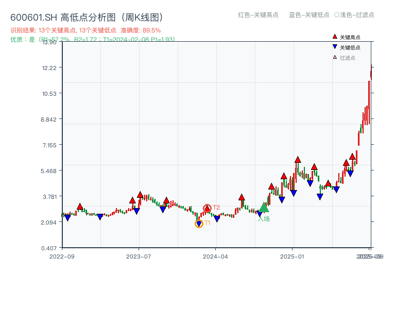The width and height of the screenshot is (412, 309).
Task: Select the red-circled T2 high marker
Action: (x=207, y=209)
